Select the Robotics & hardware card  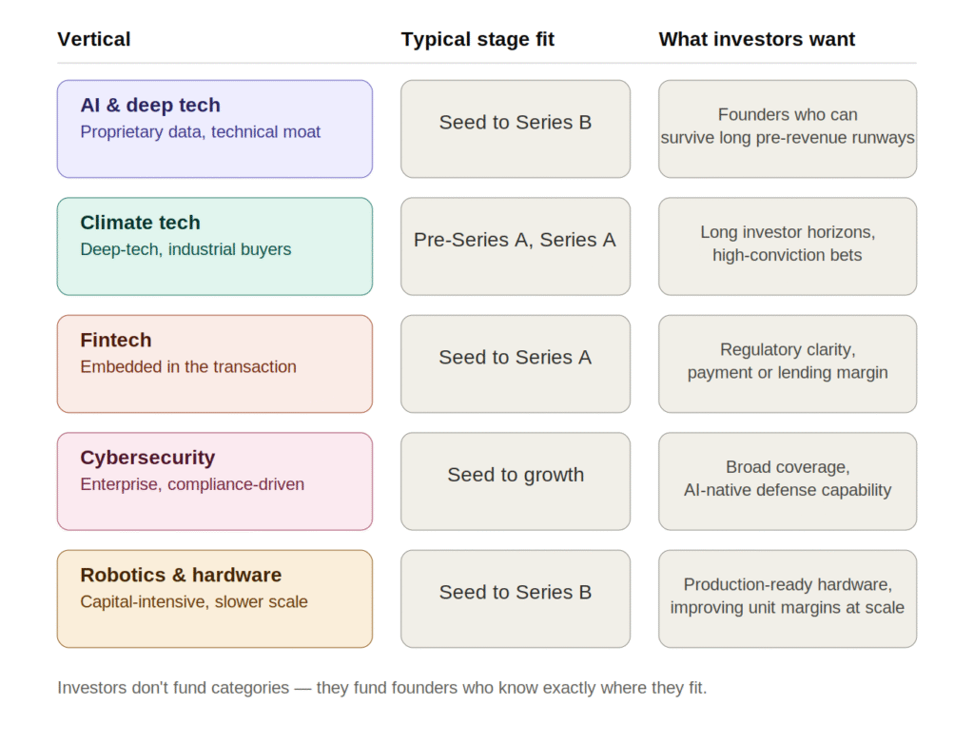pyautogui.click(x=215, y=598)
